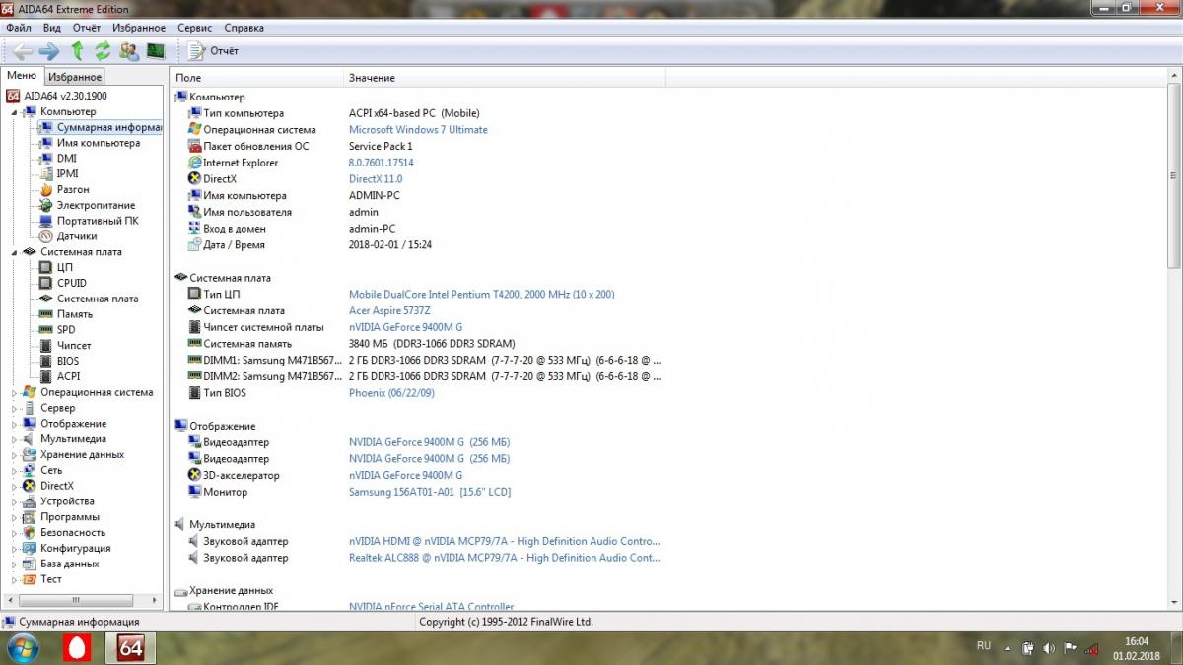Collapse the Компьютер tree node
The width and height of the screenshot is (1183, 665).
tap(15, 112)
